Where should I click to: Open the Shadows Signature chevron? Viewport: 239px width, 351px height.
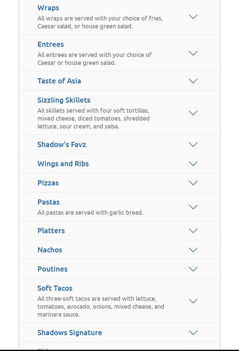pyautogui.click(x=193, y=333)
